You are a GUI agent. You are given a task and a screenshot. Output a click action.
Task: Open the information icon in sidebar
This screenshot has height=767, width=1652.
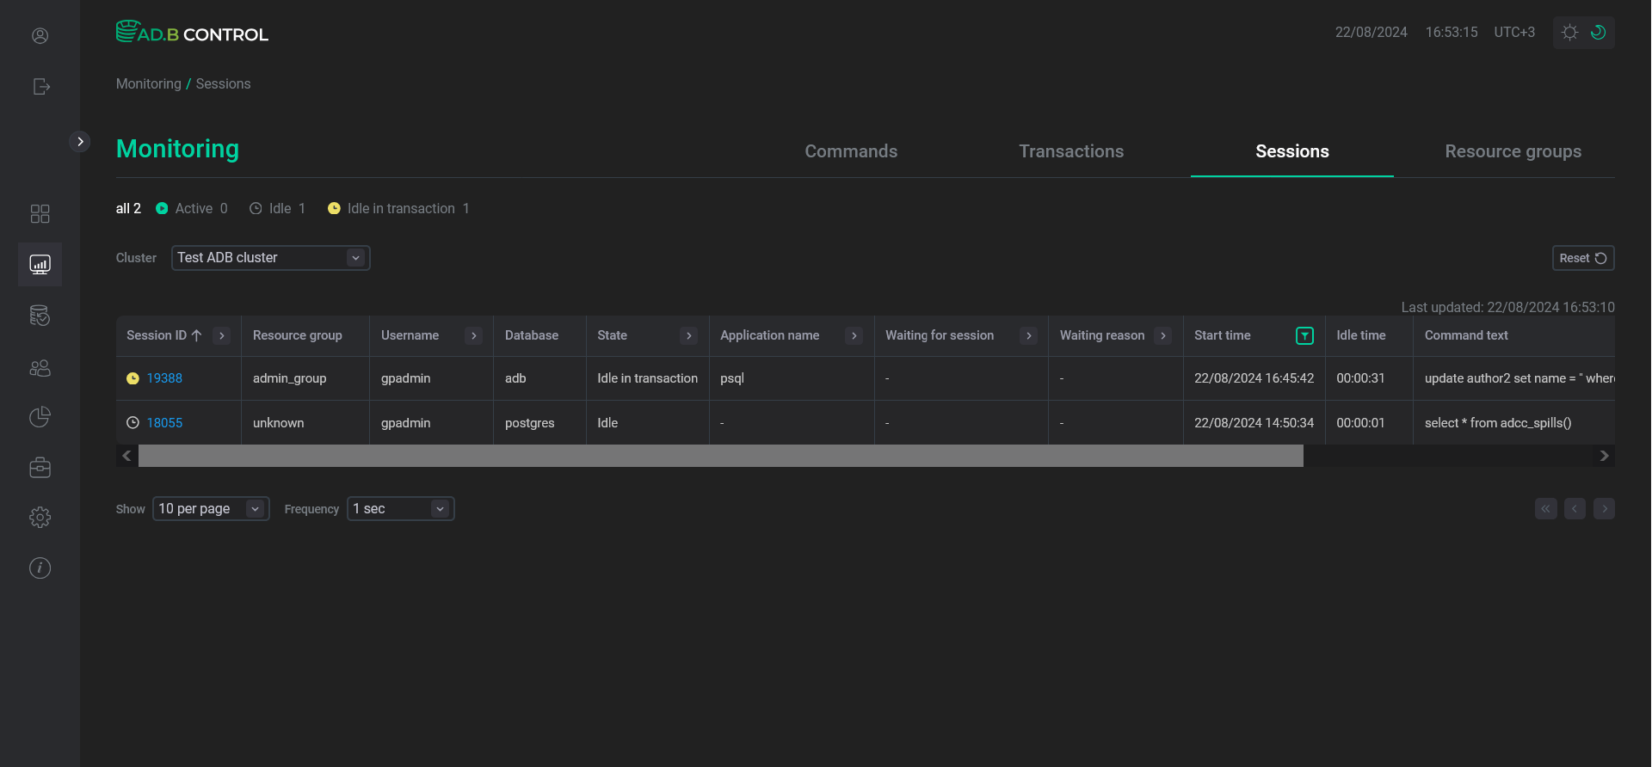[x=40, y=568]
